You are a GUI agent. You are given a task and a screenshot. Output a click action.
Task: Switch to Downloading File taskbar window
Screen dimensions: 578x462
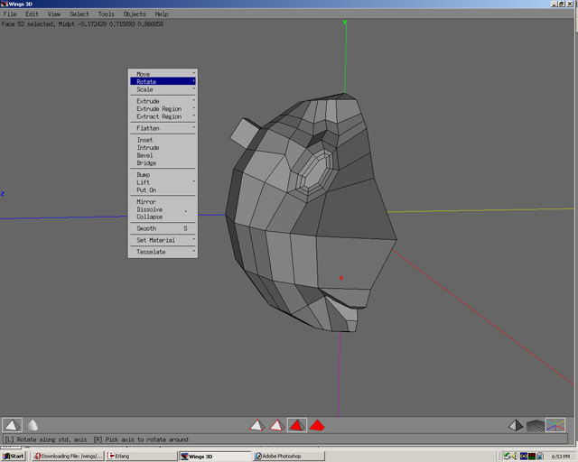tap(68, 456)
